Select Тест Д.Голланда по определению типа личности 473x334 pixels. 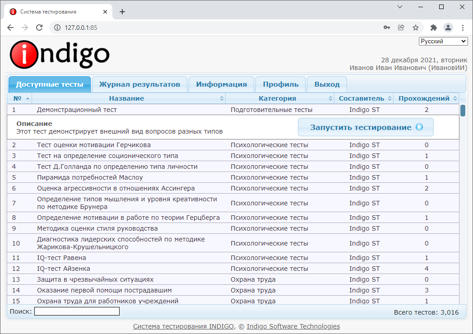pyautogui.click(x=233, y=167)
